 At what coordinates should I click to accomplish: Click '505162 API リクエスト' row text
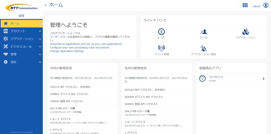coord(145,90)
